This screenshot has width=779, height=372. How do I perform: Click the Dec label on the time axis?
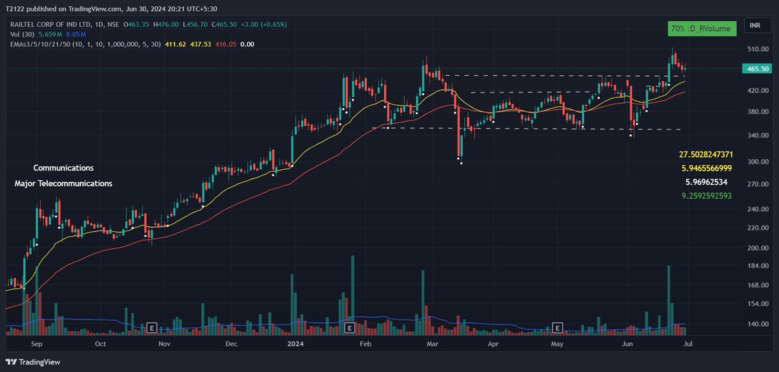pos(232,344)
